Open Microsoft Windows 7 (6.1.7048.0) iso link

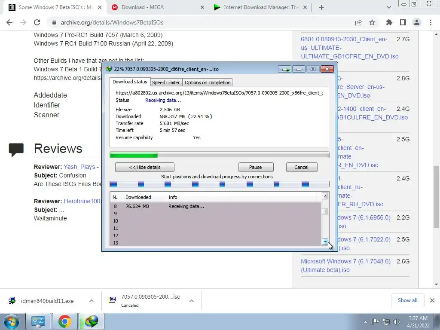click(346, 266)
